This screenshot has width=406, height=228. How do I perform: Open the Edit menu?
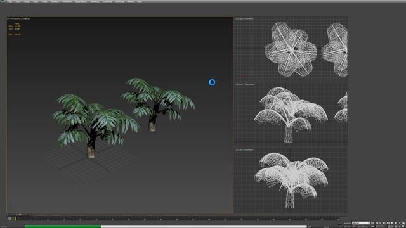(10, 1)
